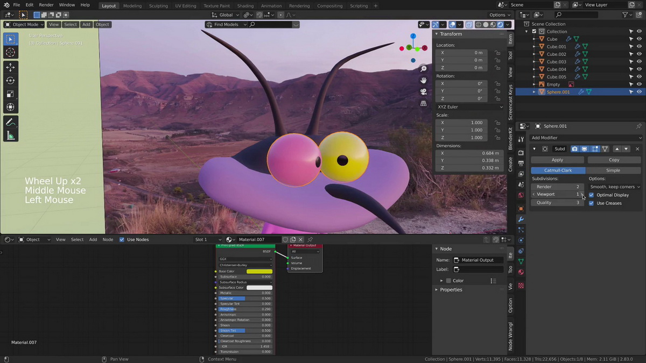Choose the Annotate tool
This screenshot has width=646, height=363.
coord(10,122)
